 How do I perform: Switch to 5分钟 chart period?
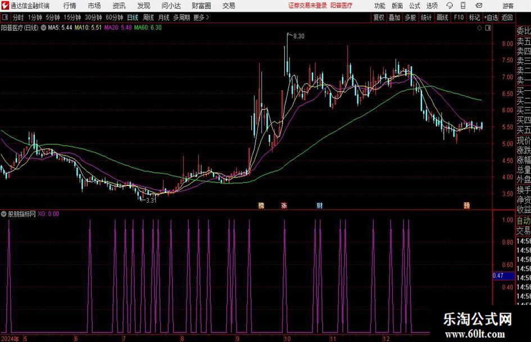click(52, 17)
